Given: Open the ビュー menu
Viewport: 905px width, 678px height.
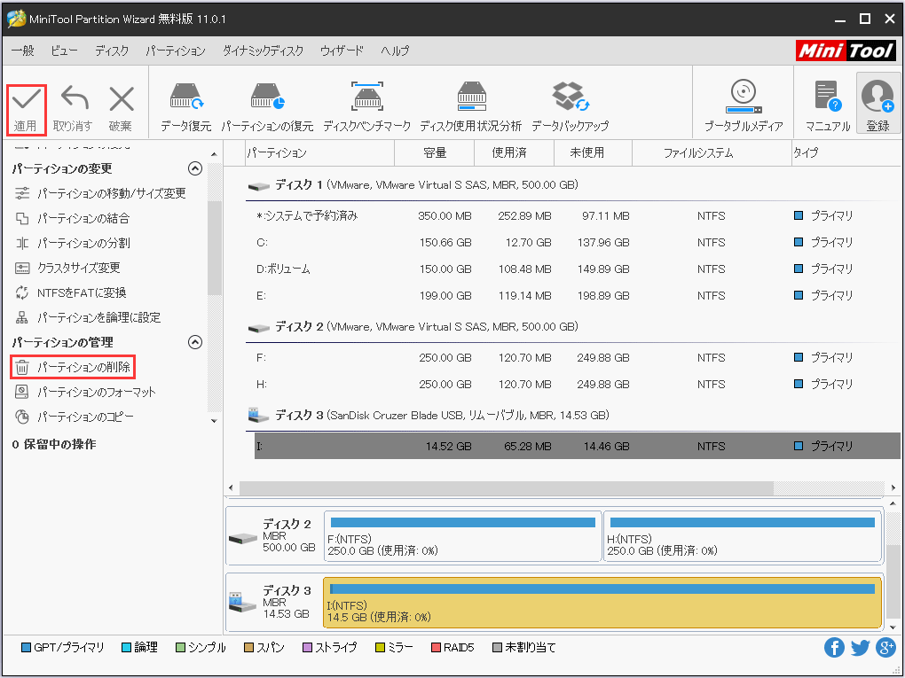Looking at the screenshot, I should (64, 51).
